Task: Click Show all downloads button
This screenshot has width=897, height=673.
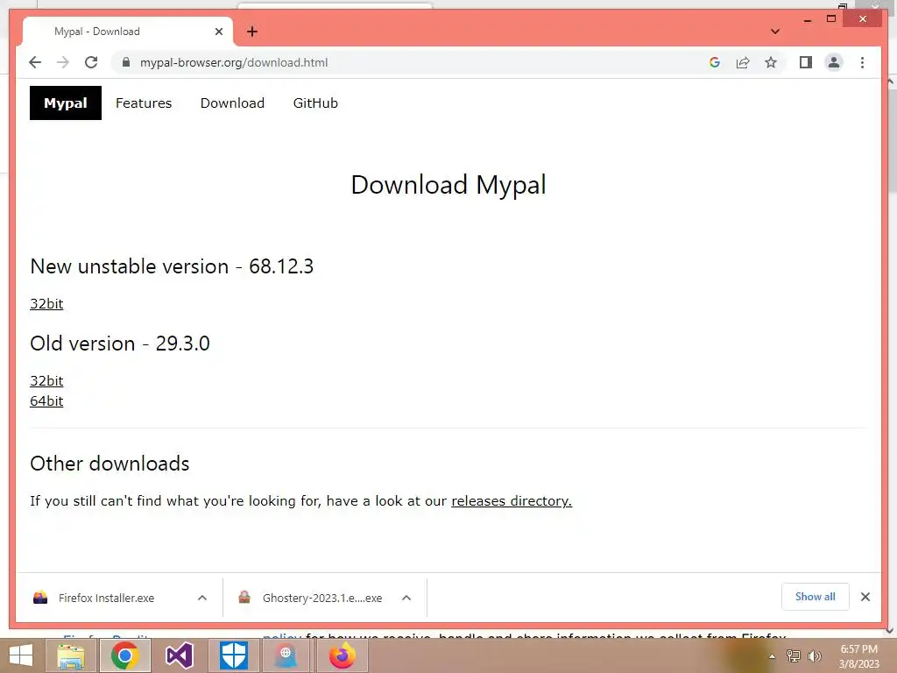Action: tap(816, 597)
